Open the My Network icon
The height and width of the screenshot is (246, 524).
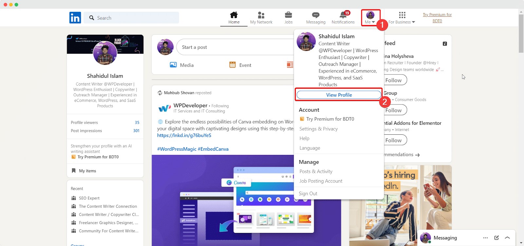(x=261, y=15)
